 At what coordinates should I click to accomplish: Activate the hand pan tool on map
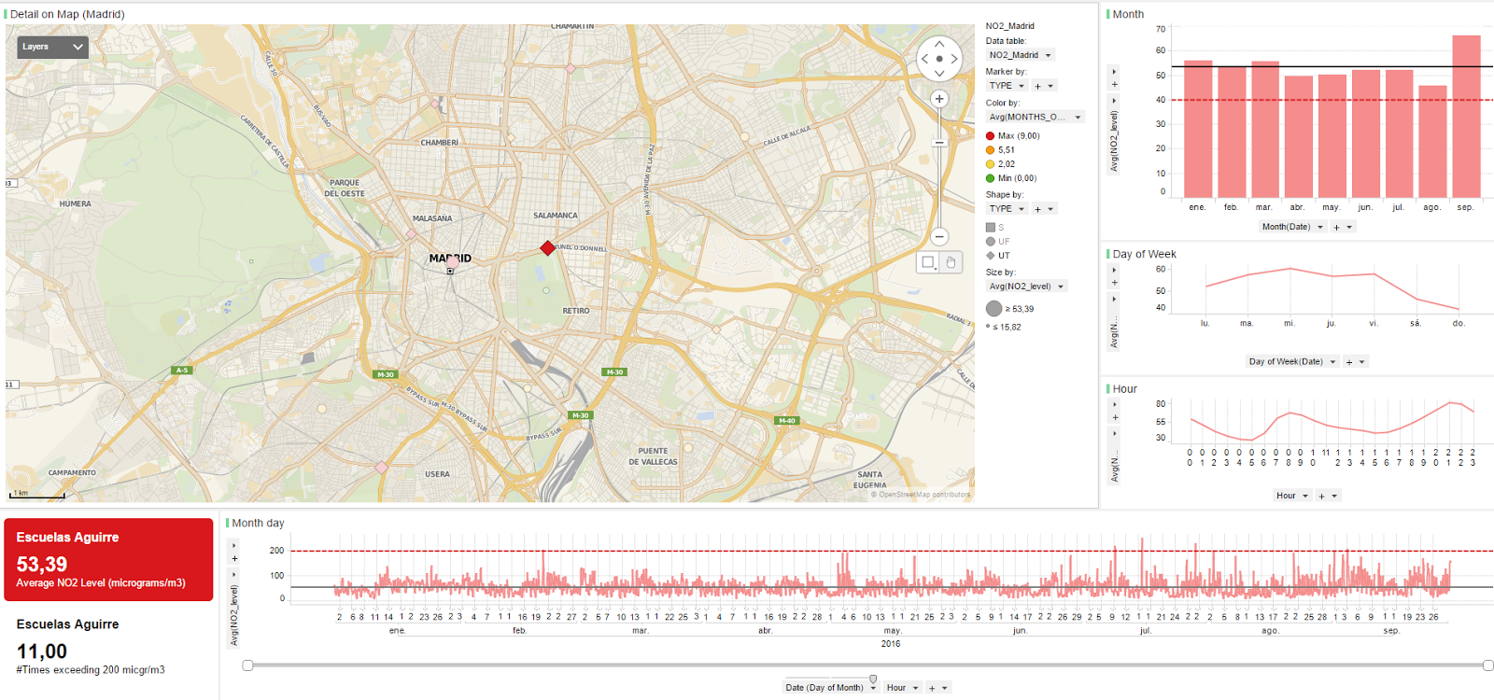coord(951,262)
